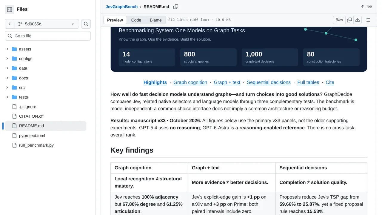Click the 212 lines file info text
The image size is (382, 215).
click(x=199, y=20)
